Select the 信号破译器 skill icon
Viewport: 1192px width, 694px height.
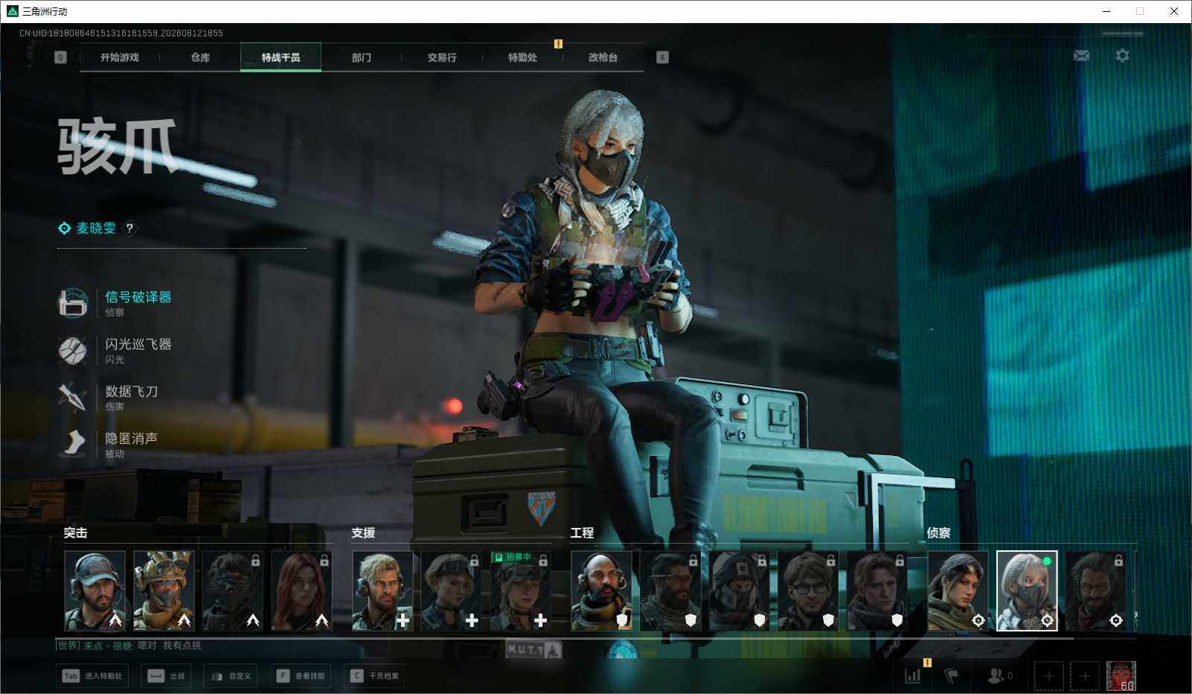(73, 303)
